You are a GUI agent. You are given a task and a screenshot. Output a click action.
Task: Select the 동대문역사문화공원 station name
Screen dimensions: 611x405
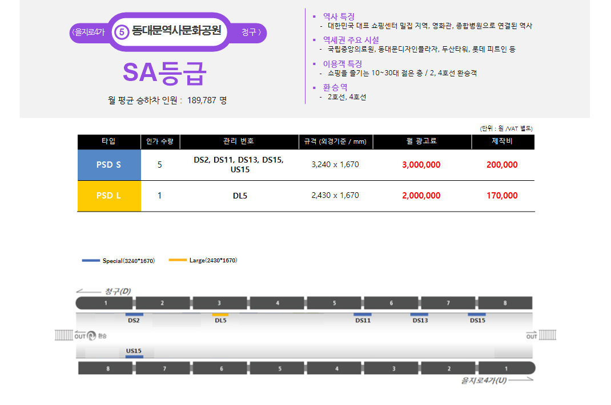(x=176, y=31)
